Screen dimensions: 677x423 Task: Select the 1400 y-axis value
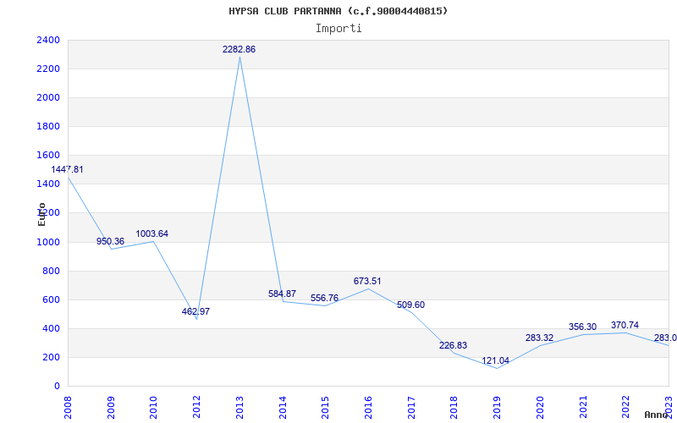[x=49, y=184]
